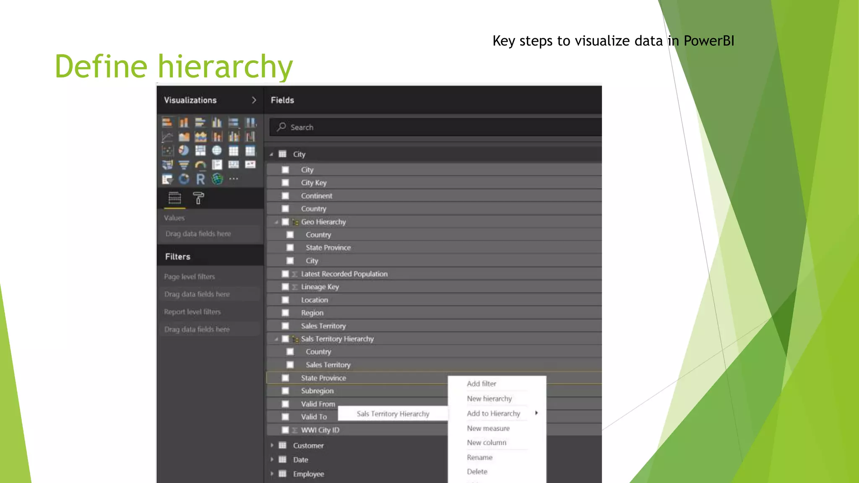Open more visualizations ellipsis menu
The height and width of the screenshot is (483, 859).
(234, 179)
